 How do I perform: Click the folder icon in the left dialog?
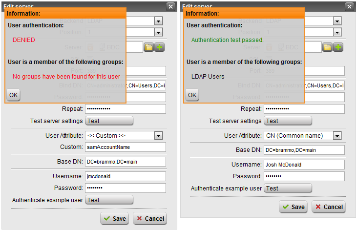click(149, 47)
